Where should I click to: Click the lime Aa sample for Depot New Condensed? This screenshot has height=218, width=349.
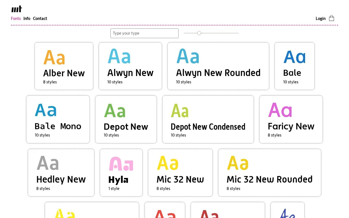180,110
